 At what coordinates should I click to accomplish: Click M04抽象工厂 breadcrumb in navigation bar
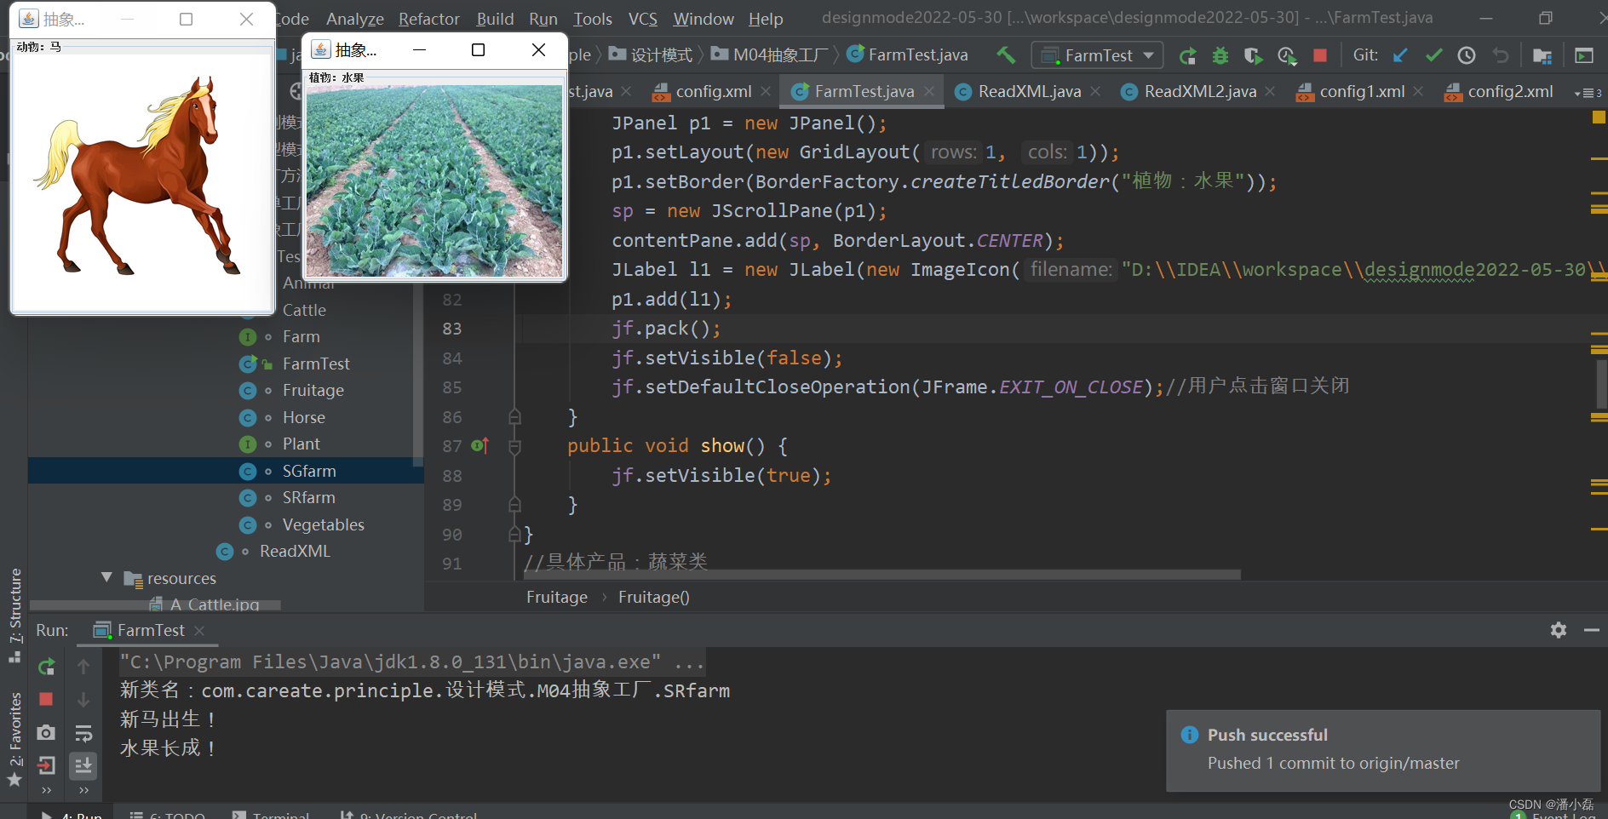coord(770,54)
